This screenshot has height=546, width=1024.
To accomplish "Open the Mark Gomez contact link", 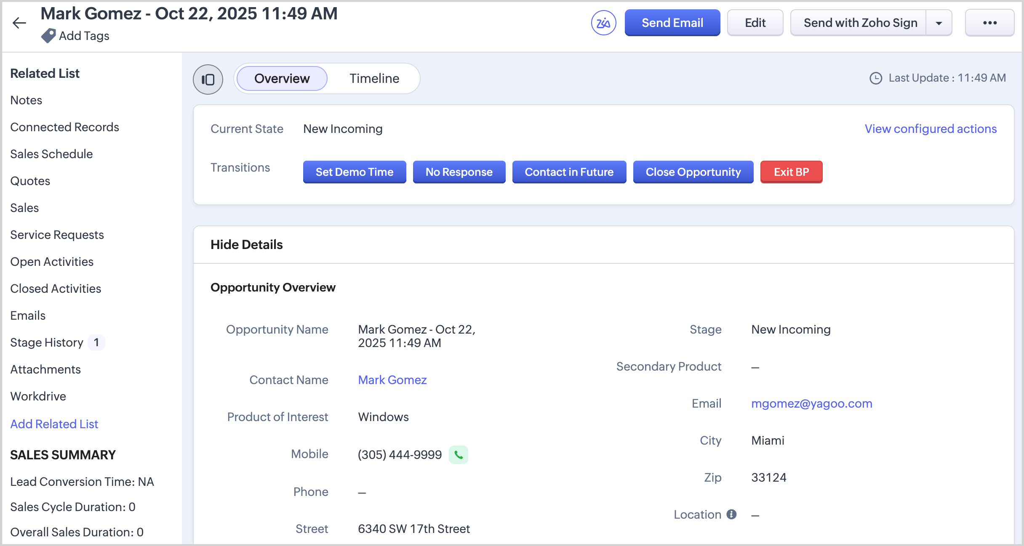I will pyautogui.click(x=392, y=380).
